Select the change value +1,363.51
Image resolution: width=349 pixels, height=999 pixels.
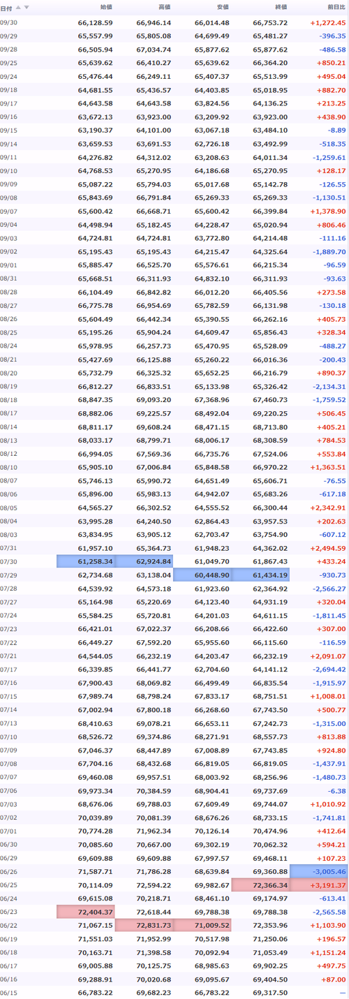327,467
